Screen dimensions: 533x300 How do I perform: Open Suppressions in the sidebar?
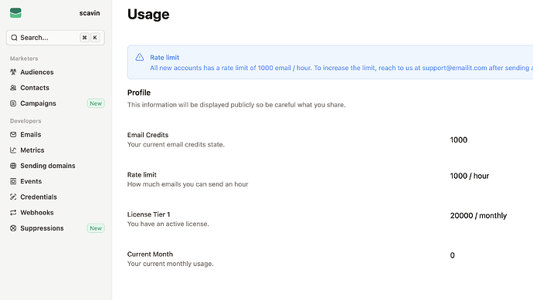pyautogui.click(x=42, y=228)
